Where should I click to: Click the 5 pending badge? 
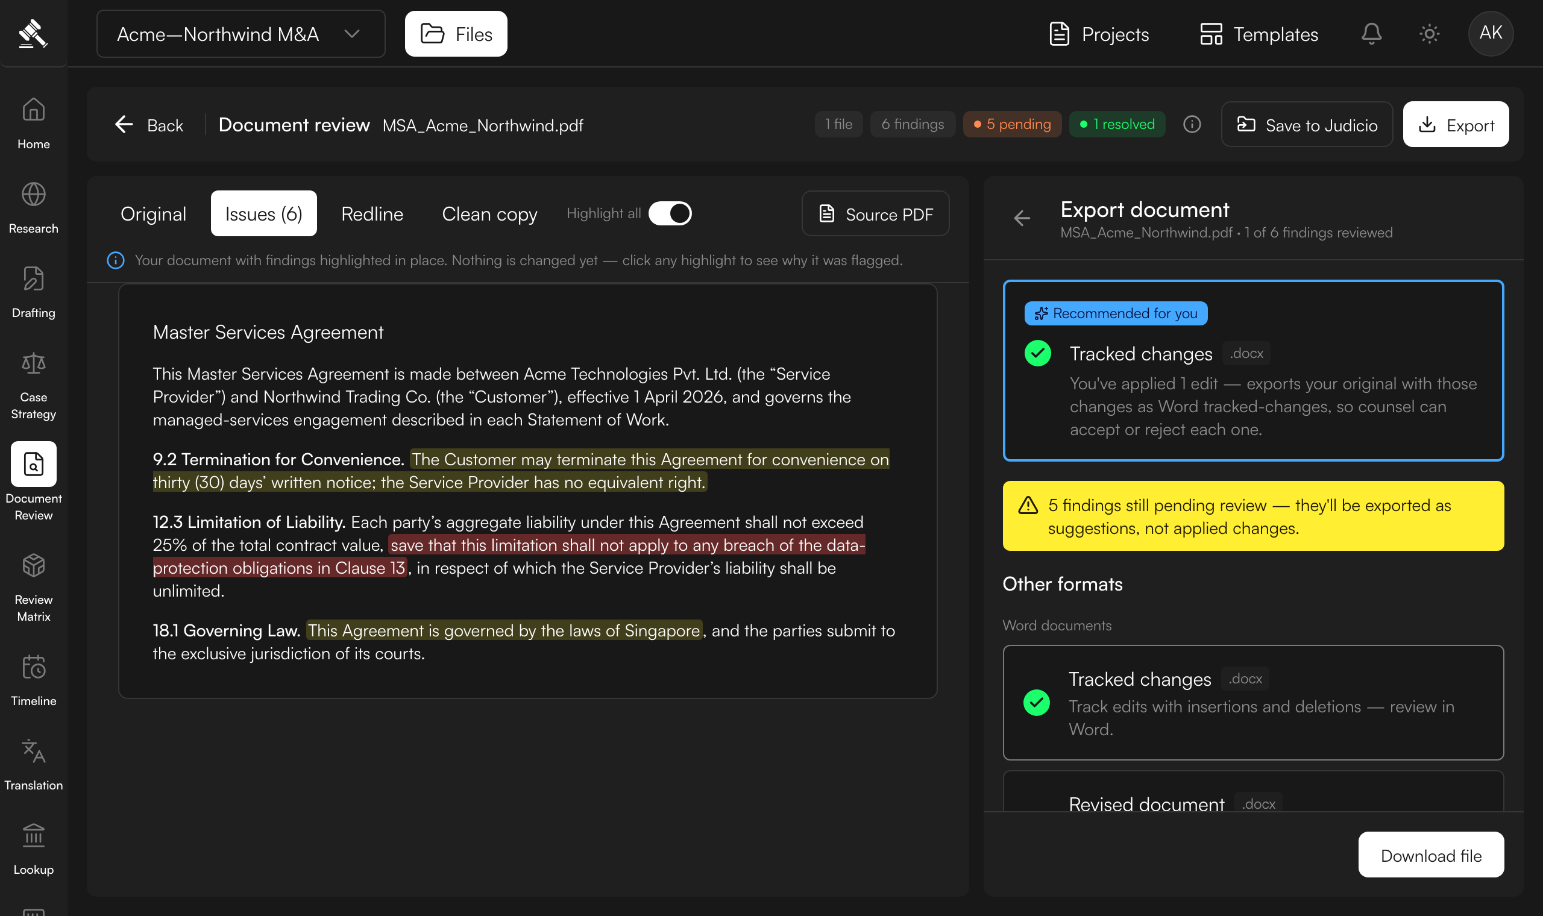tap(1012, 124)
